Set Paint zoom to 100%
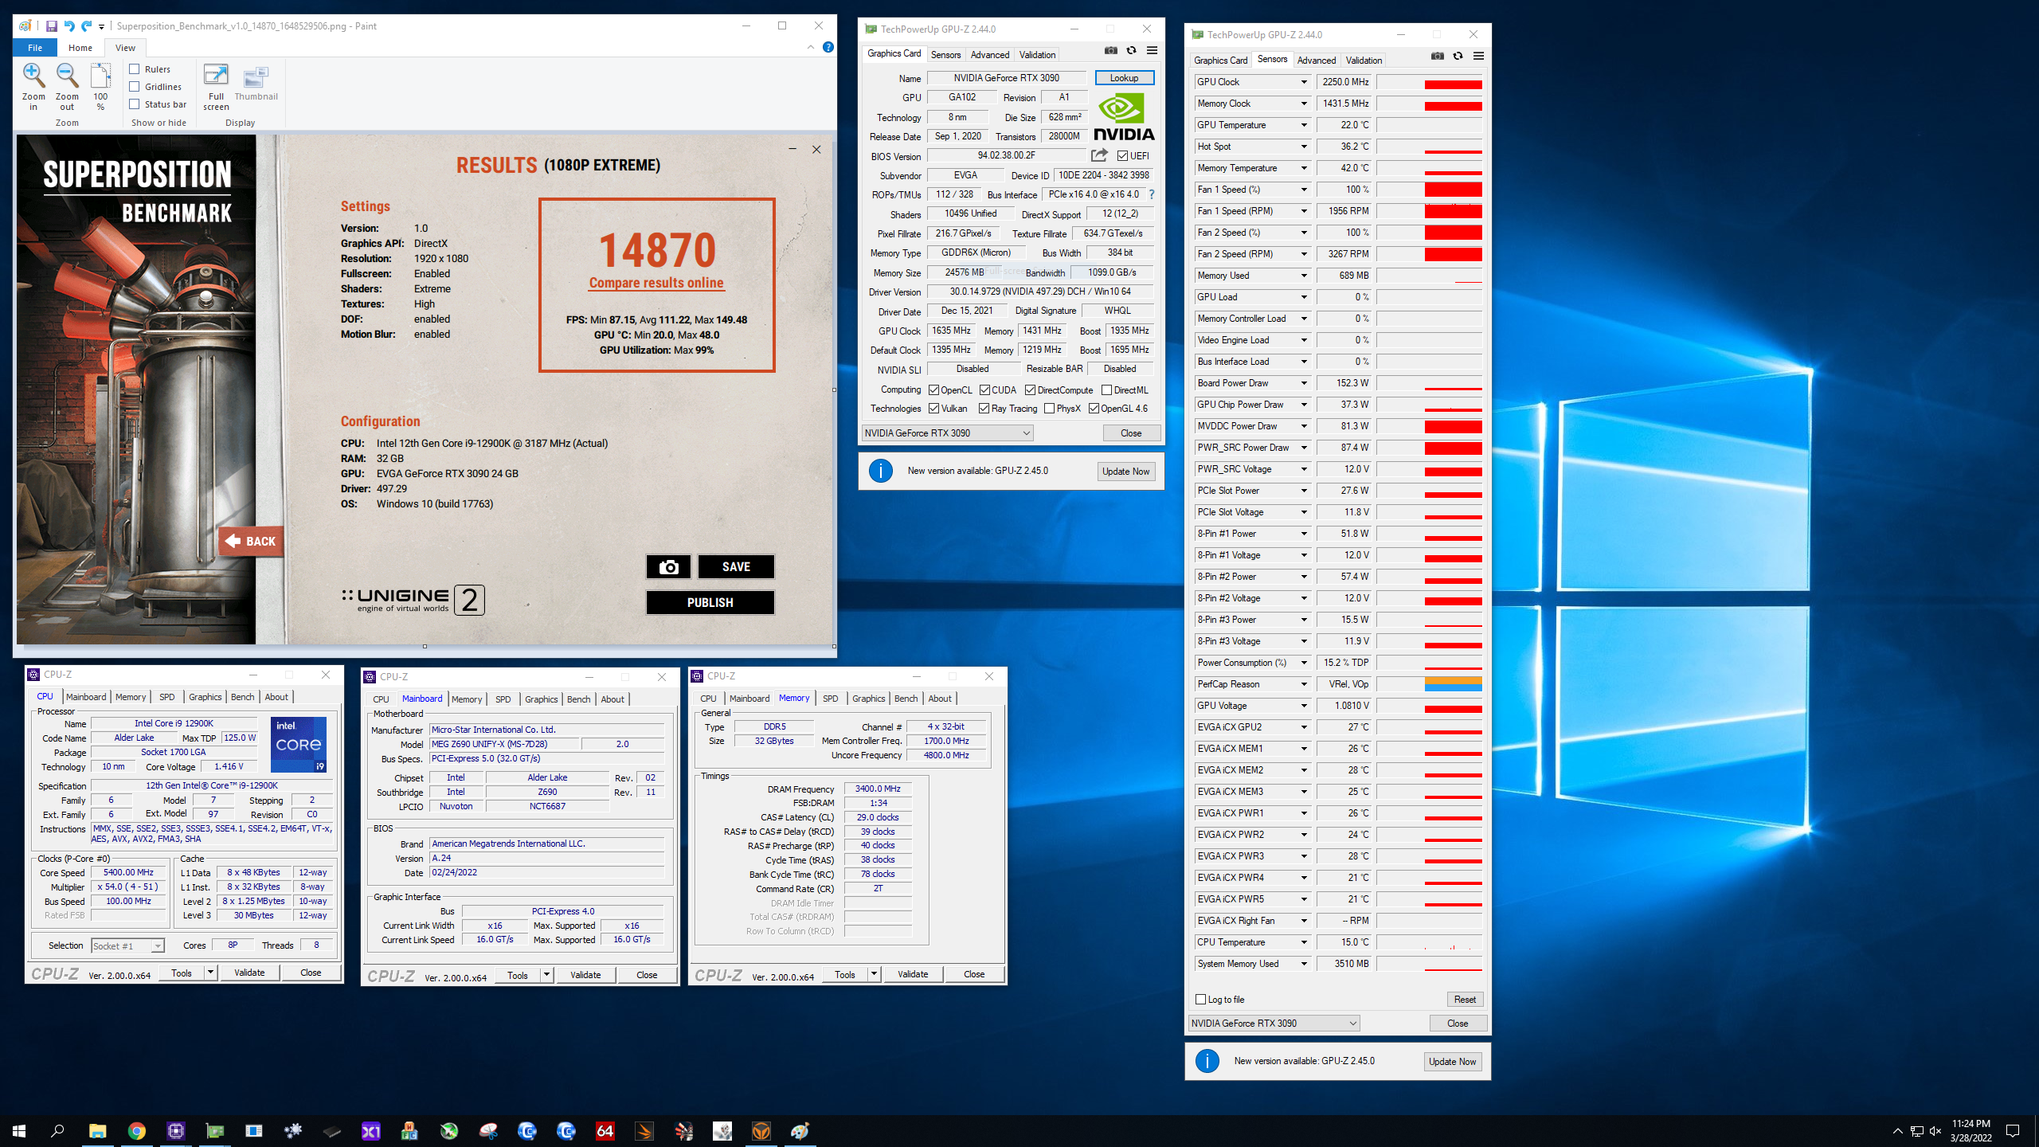The width and height of the screenshot is (2039, 1147). coord(100,86)
